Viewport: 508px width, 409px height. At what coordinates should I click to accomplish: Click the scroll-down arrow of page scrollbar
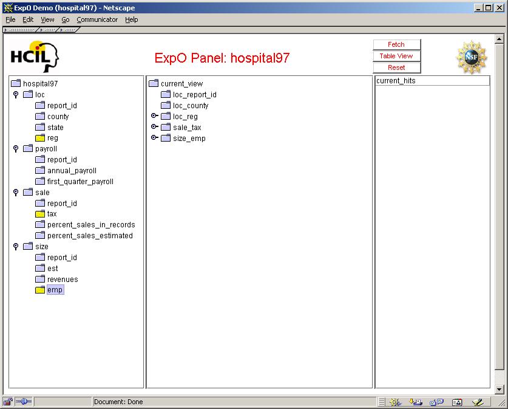tap(500, 389)
